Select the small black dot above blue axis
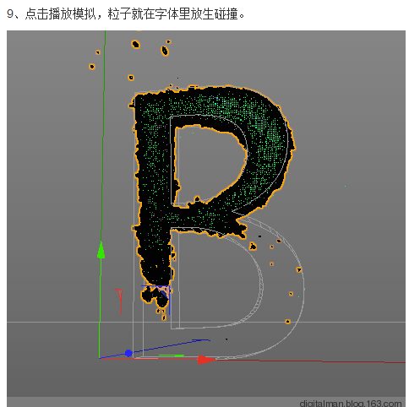 (x=226, y=339)
